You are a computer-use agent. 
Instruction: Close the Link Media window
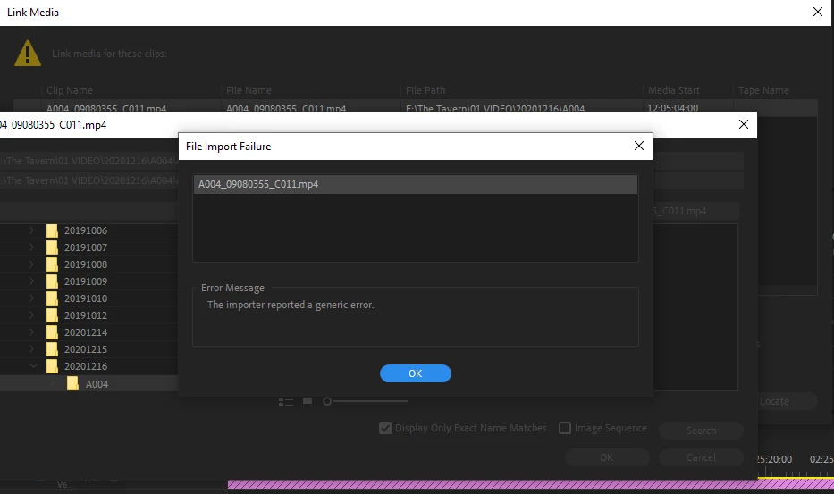point(818,12)
